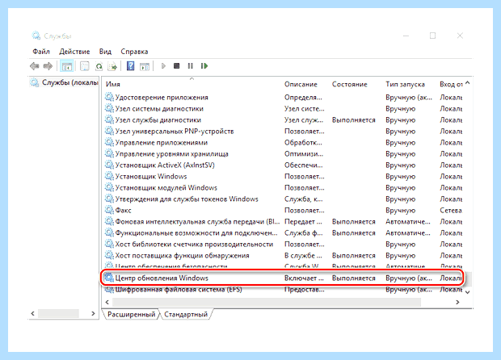Open the Вид menu
Screen dimensions: 501x360
pos(105,52)
